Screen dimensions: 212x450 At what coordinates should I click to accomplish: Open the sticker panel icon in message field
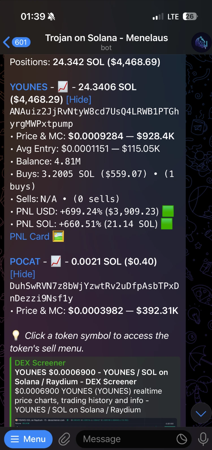[x=182, y=439]
